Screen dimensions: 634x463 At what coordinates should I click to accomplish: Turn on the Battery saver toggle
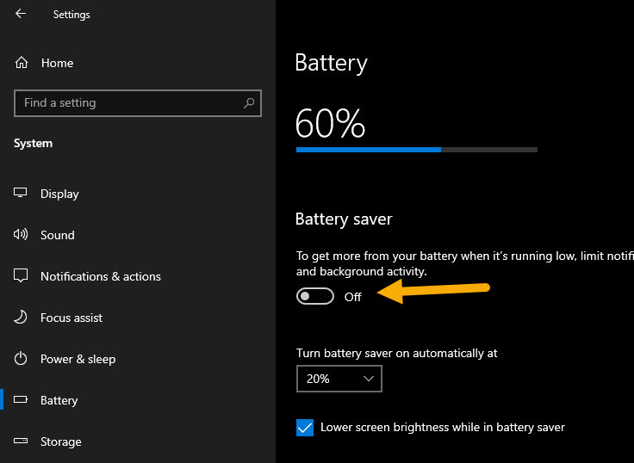coord(314,296)
